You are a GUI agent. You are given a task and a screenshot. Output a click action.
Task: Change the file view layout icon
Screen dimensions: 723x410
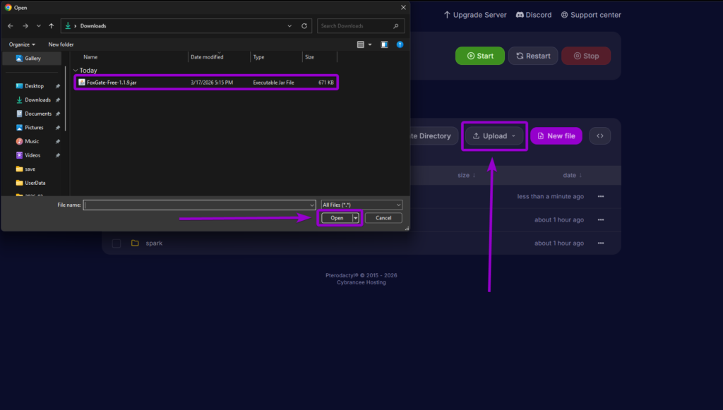point(361,44)
